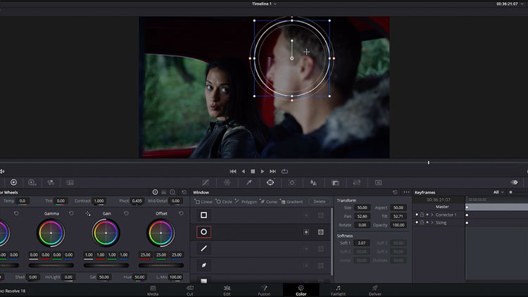Open the Keyframes All dropdown
The image size is (528, 297).
point(498,192)
